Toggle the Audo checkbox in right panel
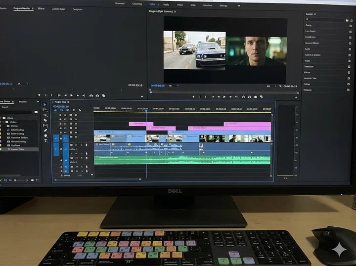This screenshot has height=266, width=356. pyautogui.click(x=350, y=49)
